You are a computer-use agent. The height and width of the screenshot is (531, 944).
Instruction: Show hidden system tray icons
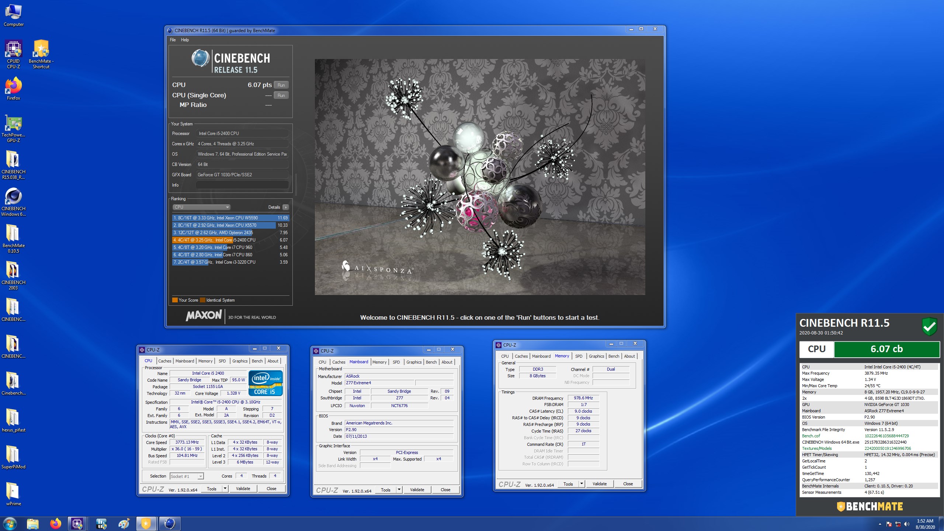880,524
